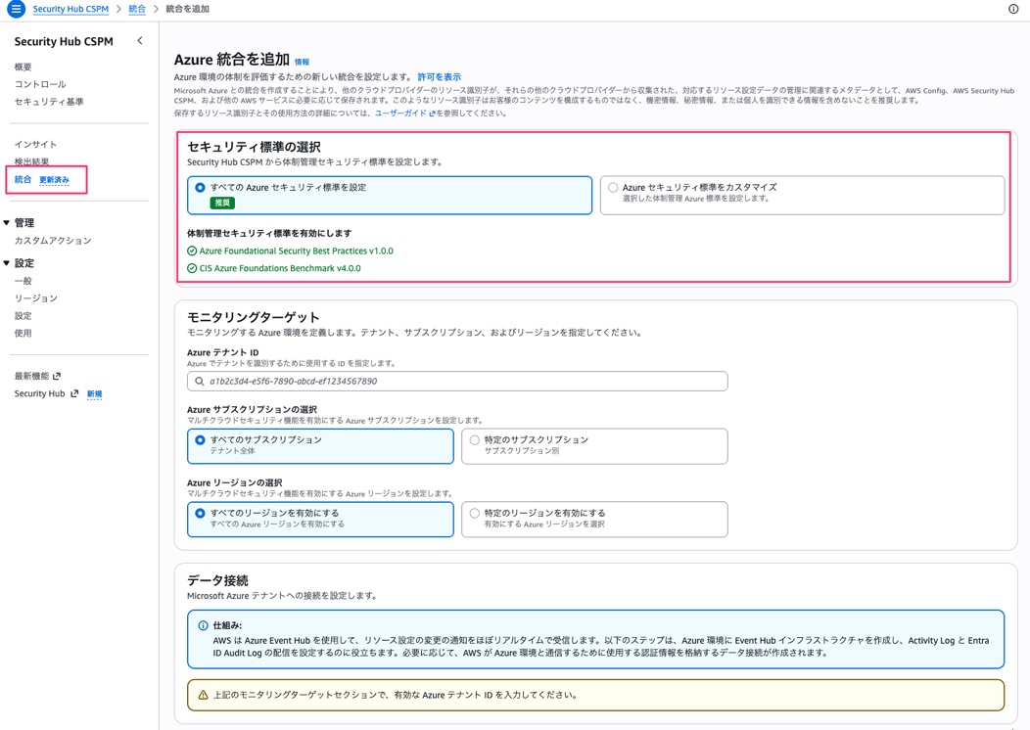Open 検出結果 in the sidebar
Viewport: 1030px width, 730px height.
click(x=31, y=161)
